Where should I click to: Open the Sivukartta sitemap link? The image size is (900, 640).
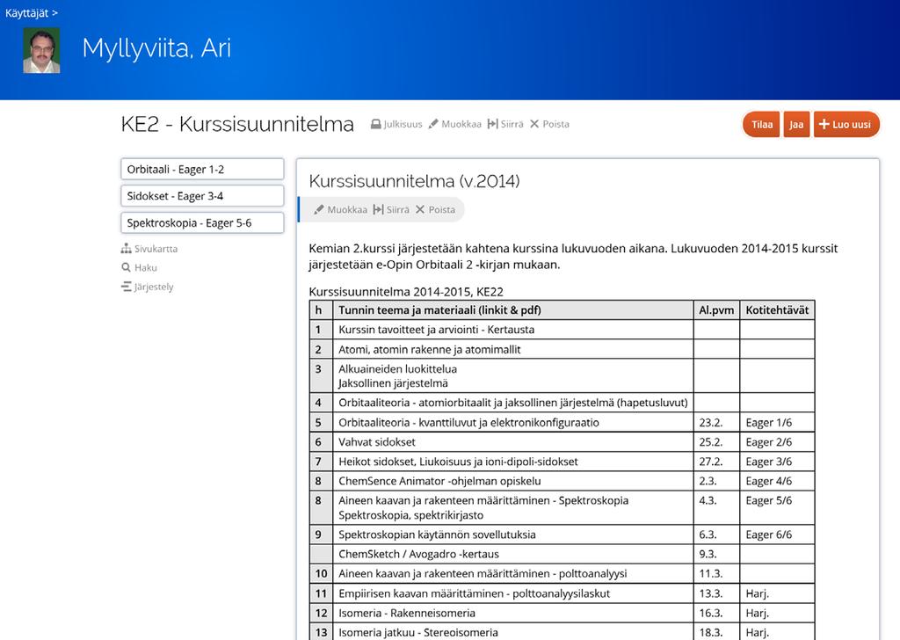pyautogui.click(x=156, y=249)
